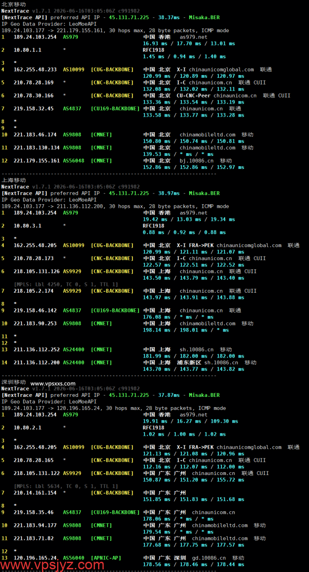
Task: Select the 176.08 ms latency value
Action: (x=155, y=317)
